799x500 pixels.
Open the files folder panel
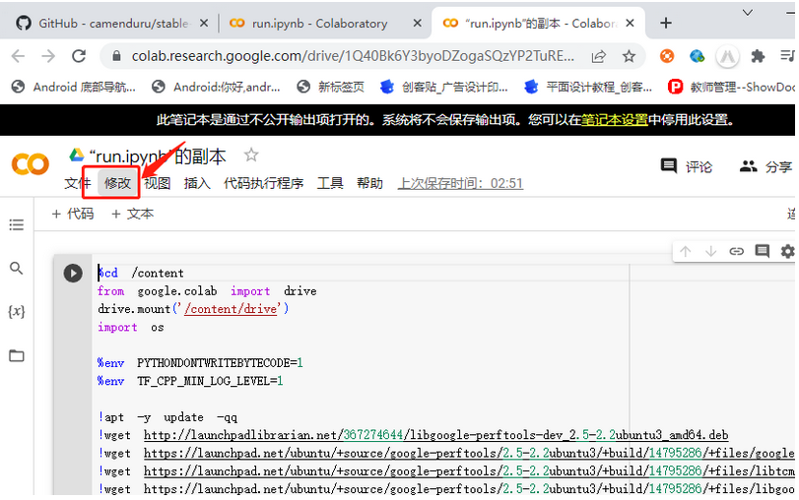(17, 355)
